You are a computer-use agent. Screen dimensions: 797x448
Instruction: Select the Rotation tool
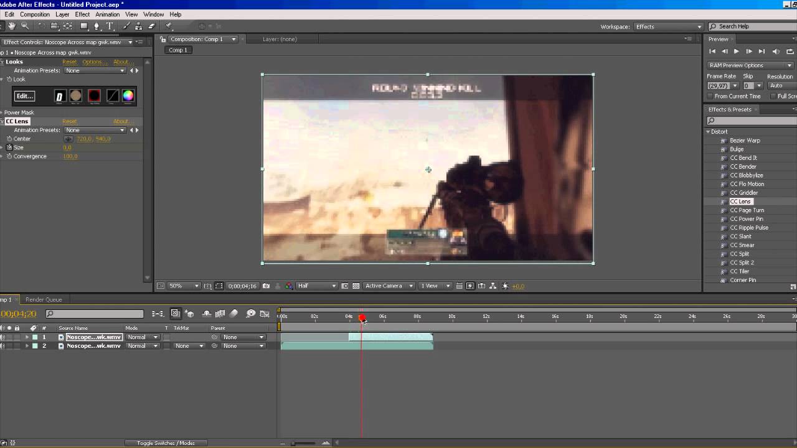[41, 26]
